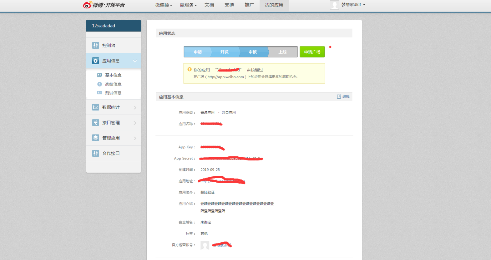This screenshot has width=491, height=260.
Task: Select the 我的应用 tab
Action: point(274,5)
